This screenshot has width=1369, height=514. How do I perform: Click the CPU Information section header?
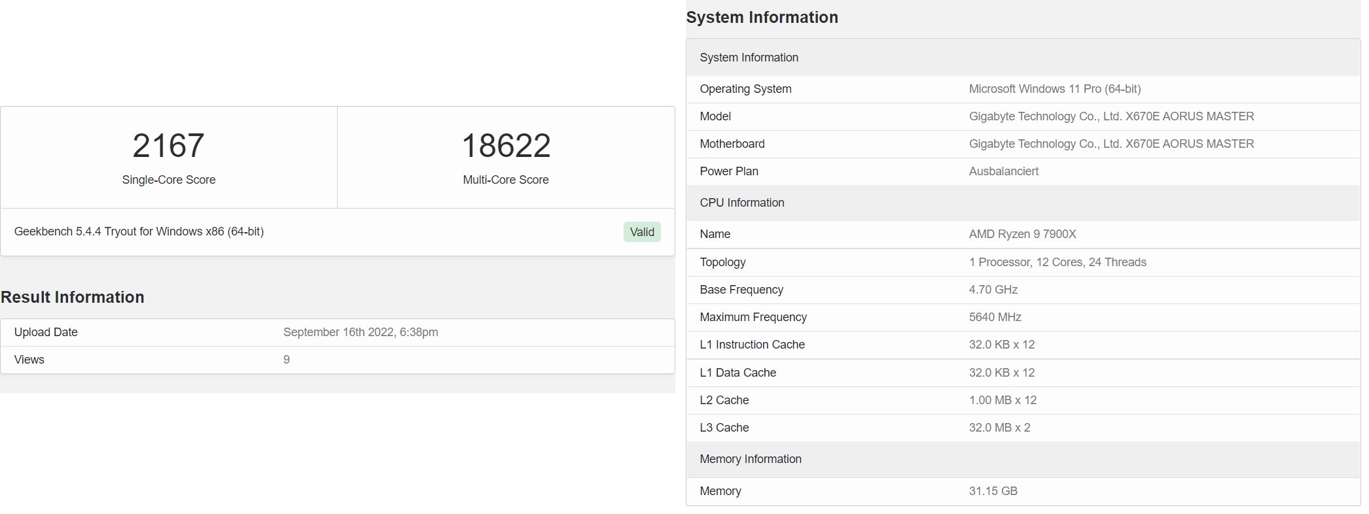(1023, 203)
